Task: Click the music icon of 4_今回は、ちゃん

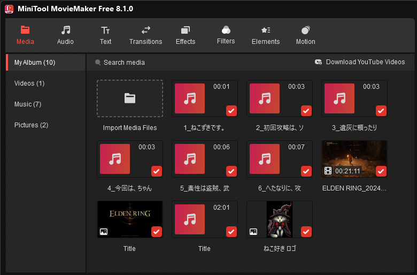Action: (x=115, y=159)
